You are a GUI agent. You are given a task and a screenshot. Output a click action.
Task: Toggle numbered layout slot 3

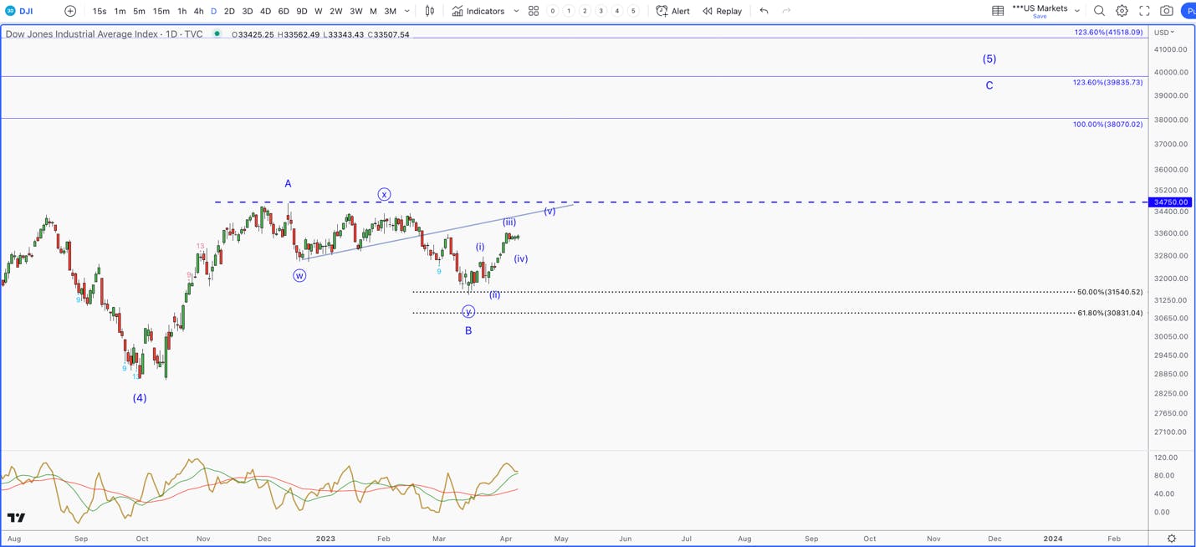(x=601, y=11)
